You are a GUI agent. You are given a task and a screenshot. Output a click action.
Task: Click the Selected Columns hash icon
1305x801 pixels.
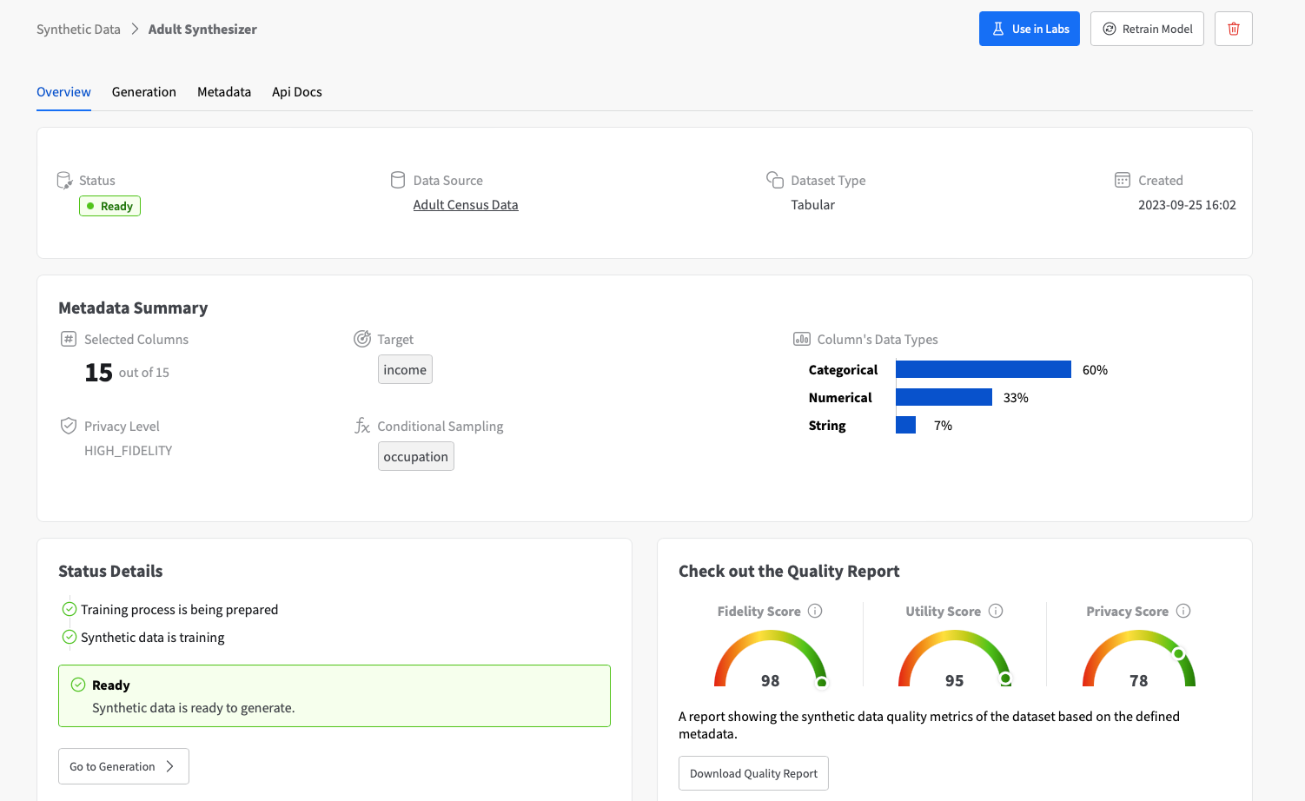click(69, 339)
